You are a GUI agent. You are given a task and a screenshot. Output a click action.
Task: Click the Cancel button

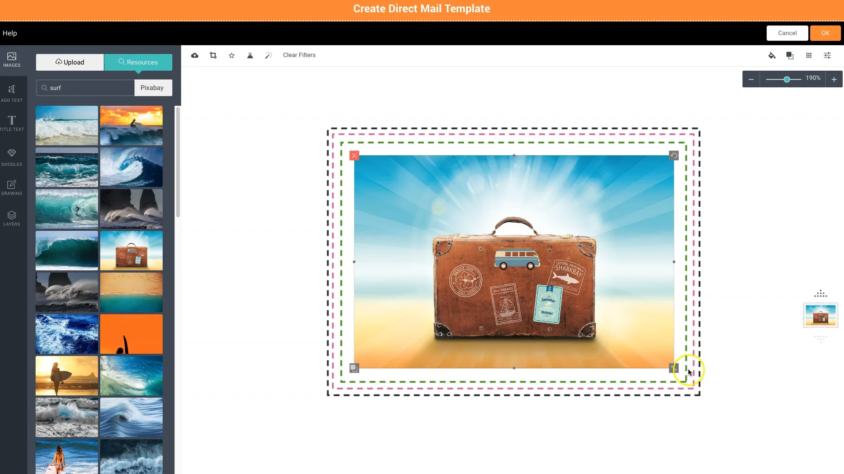tap(787, 33)
